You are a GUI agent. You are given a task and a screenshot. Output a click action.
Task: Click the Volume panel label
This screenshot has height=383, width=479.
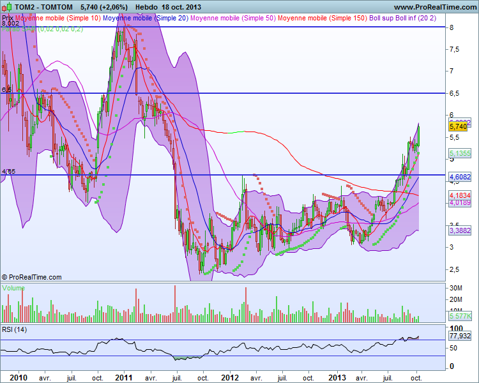(x=13, y=288)
